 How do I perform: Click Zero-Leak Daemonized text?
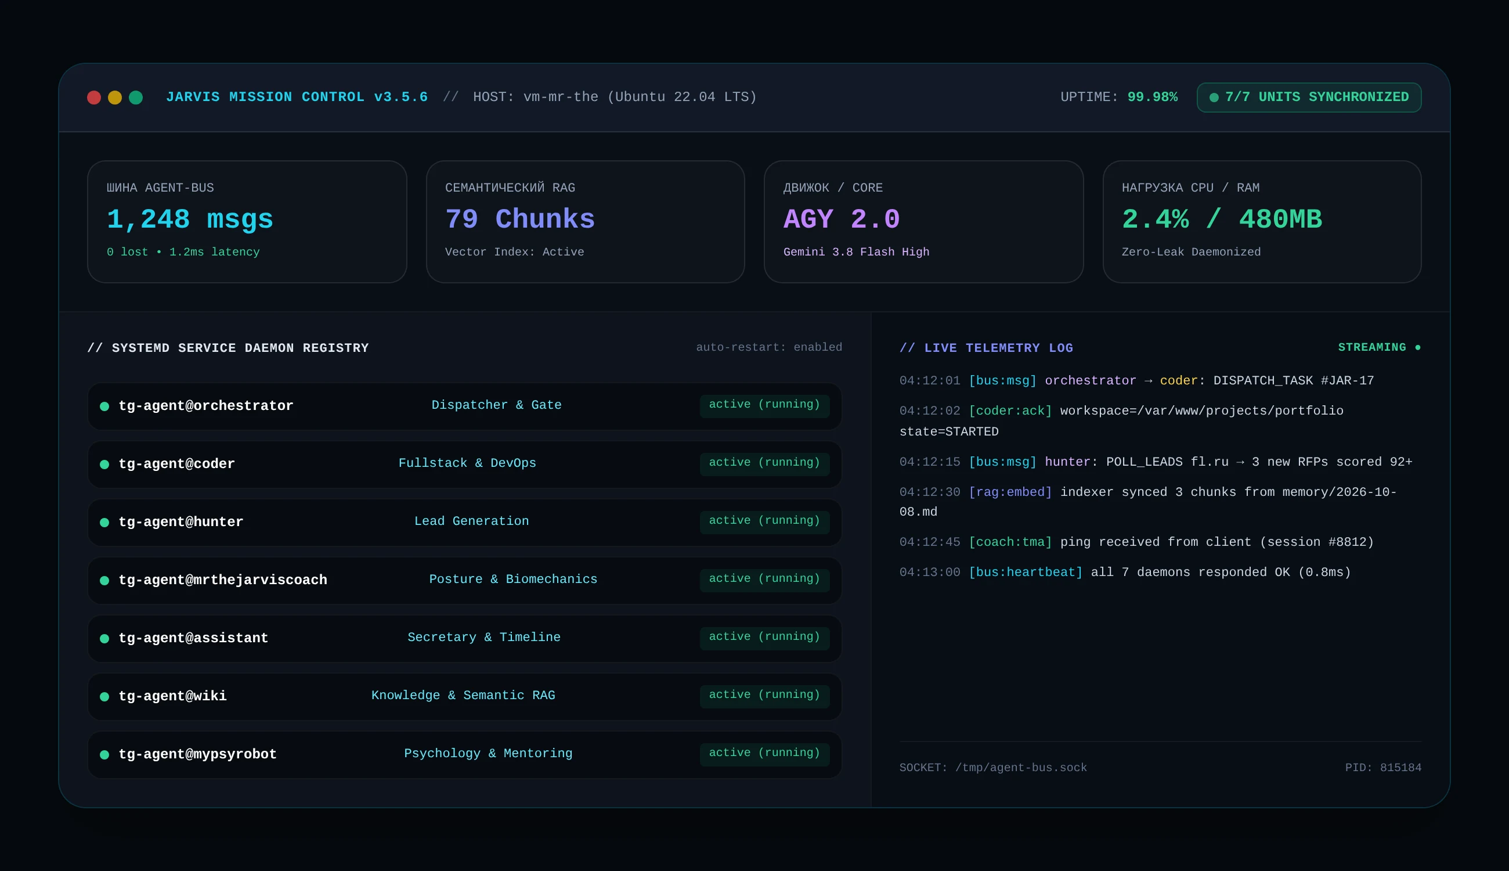click(x=1191, y=252)
